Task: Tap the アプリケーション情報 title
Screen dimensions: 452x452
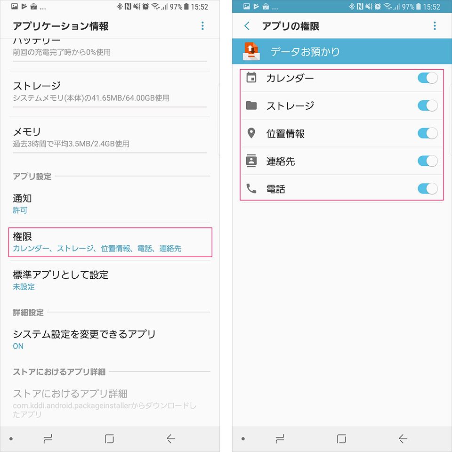Action: click(x=61, y=26)
